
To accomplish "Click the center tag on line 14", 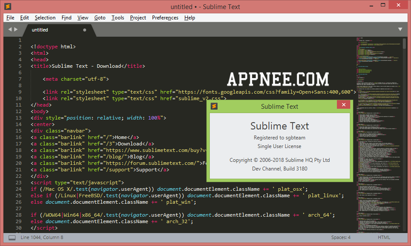I will pos(43,124).
